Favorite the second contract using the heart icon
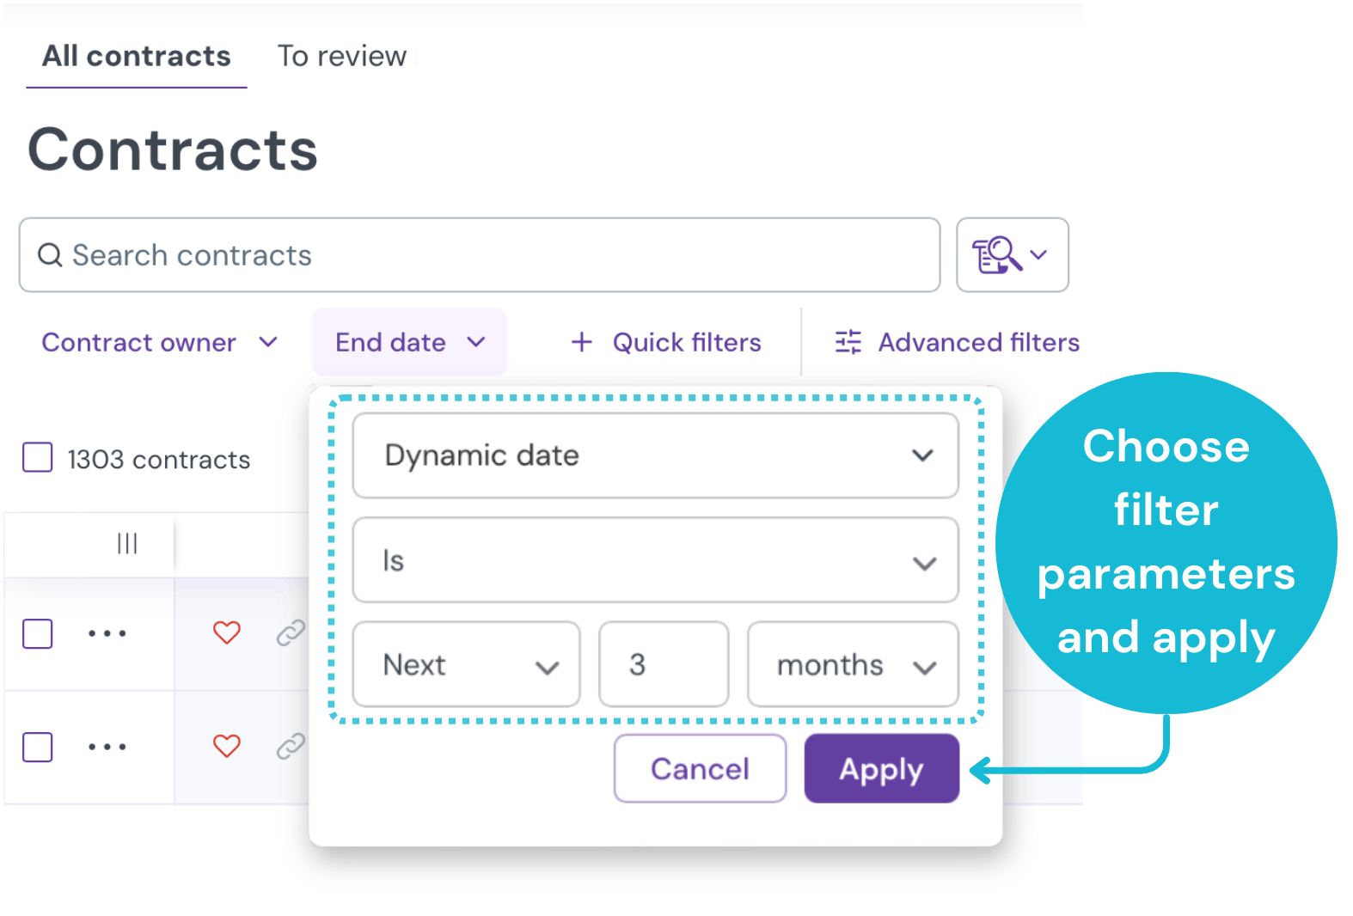1353x916 pixels. 226,747
